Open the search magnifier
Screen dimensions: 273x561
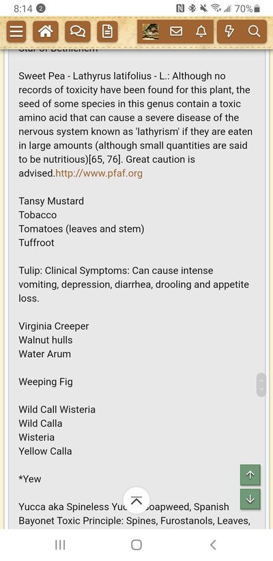(254, 31)
